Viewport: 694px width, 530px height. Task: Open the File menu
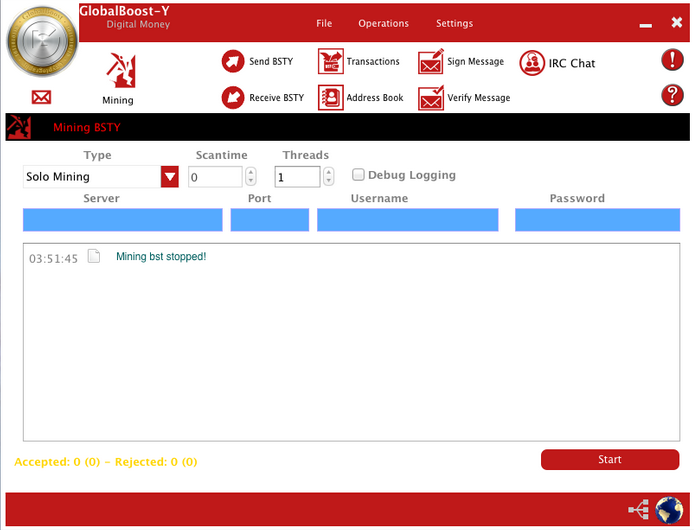click(x=324, y=23)
